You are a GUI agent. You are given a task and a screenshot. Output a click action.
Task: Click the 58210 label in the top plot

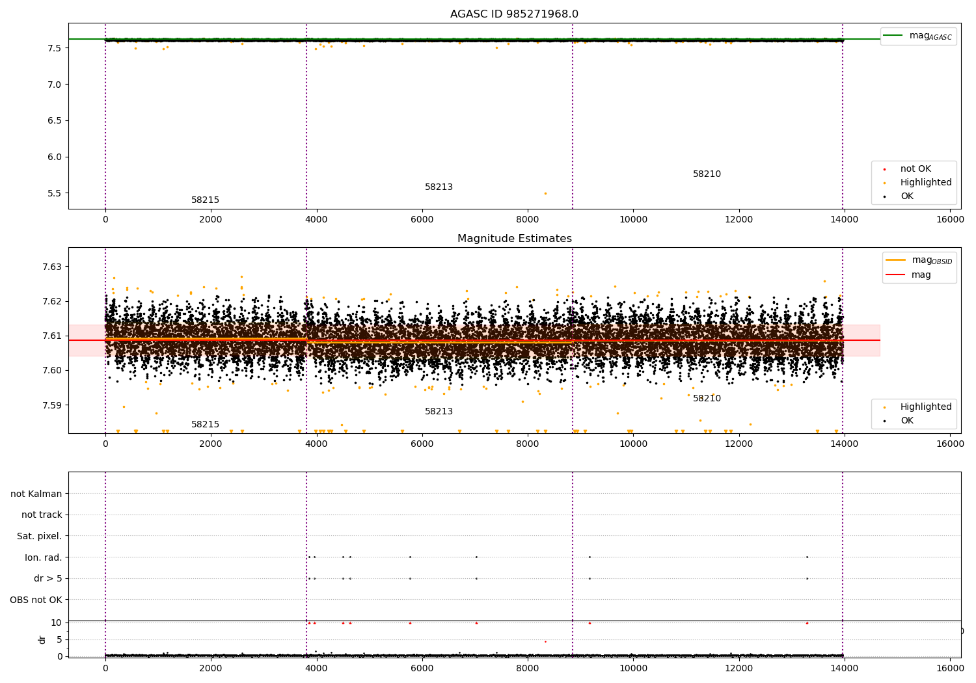[707, 174]
